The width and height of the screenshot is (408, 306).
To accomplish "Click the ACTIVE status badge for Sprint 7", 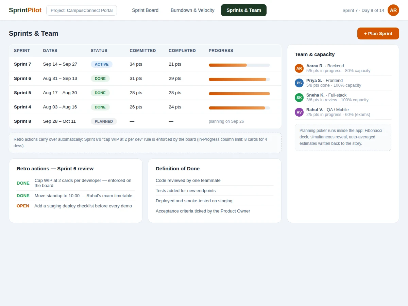I will (101, 64).
